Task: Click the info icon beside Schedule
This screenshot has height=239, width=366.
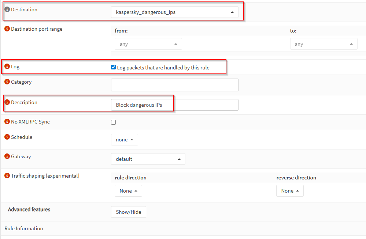Action: tap(7, 137)
